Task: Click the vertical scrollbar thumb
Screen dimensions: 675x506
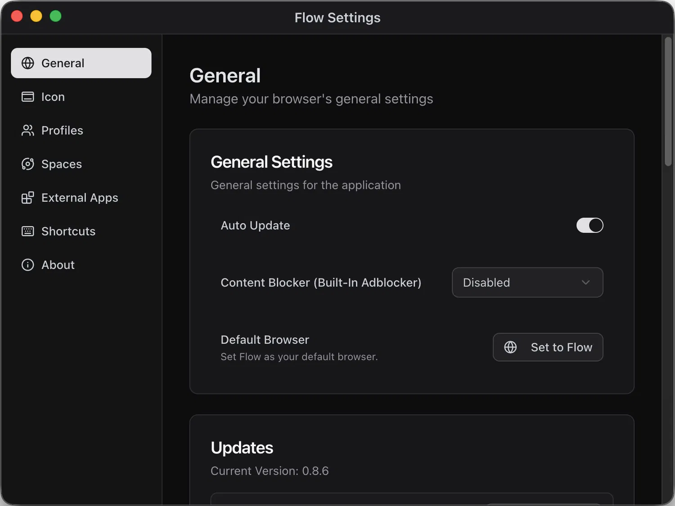Action: click(x=668, y=102)
